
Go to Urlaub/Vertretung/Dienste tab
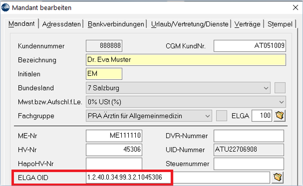click(x=190, y=24)
